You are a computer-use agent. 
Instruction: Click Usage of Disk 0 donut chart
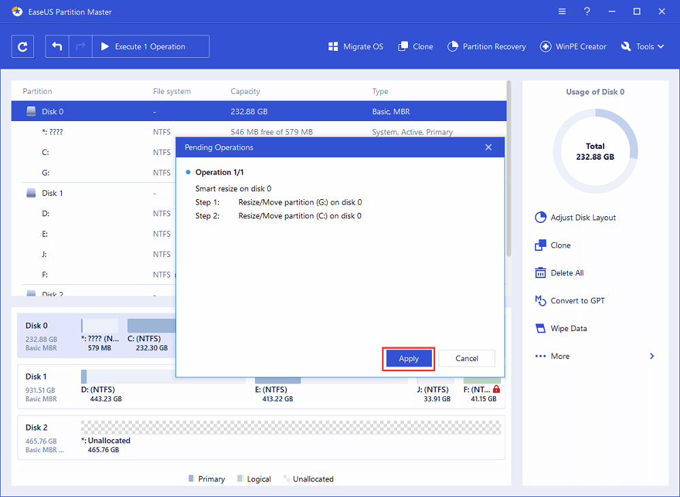pos(595,151)
